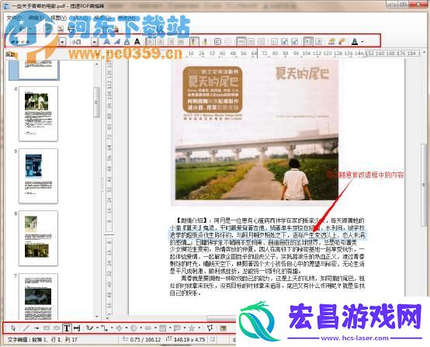Choose the diamond Basic Shapes tool
430x347 pixels.
(x=119, y=328)
